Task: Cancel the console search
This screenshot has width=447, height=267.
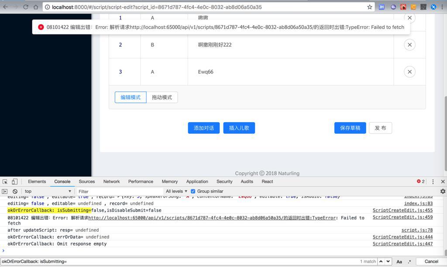Action: click(x=431, y=262)
